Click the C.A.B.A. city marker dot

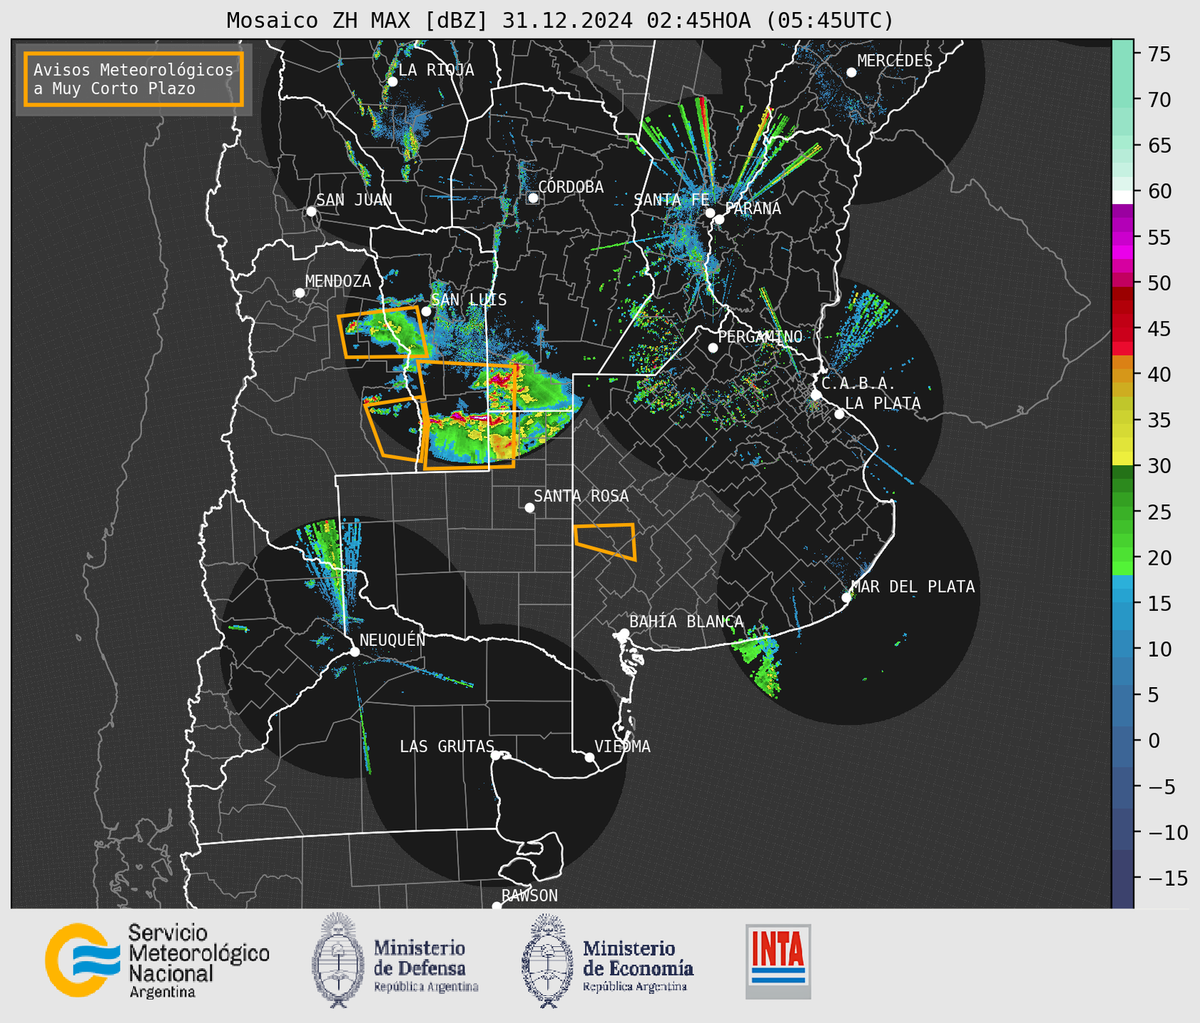coord(816,395)
